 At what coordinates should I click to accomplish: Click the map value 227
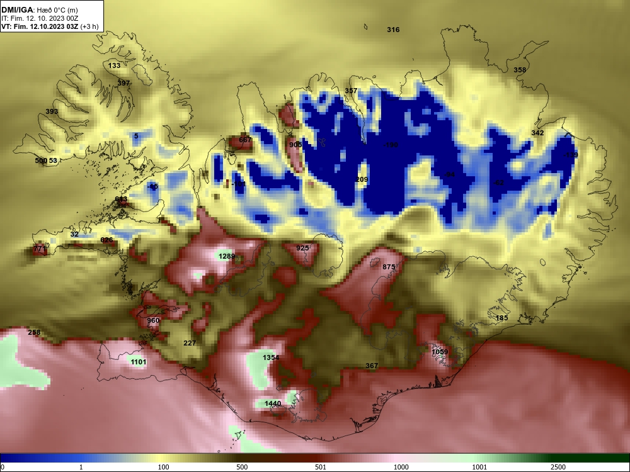[190, 343]
